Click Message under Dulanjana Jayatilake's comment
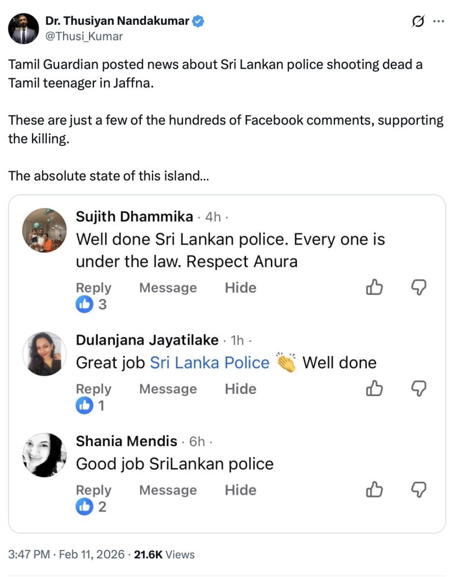455x577 pixels. [x=168, y=389]
